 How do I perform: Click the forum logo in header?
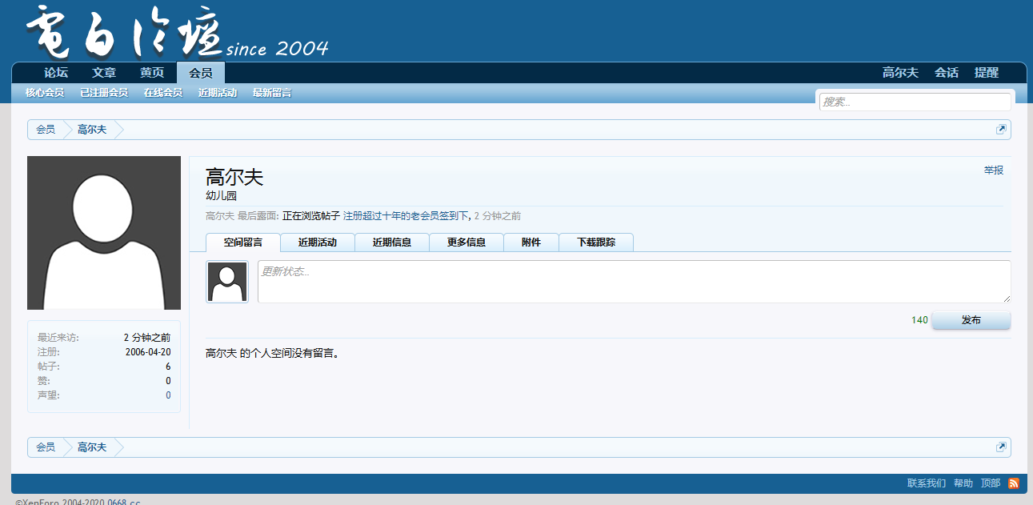[x=176, y=33]
